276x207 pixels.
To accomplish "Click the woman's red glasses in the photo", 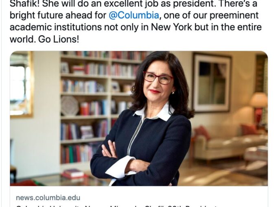I will pos(158,77).
